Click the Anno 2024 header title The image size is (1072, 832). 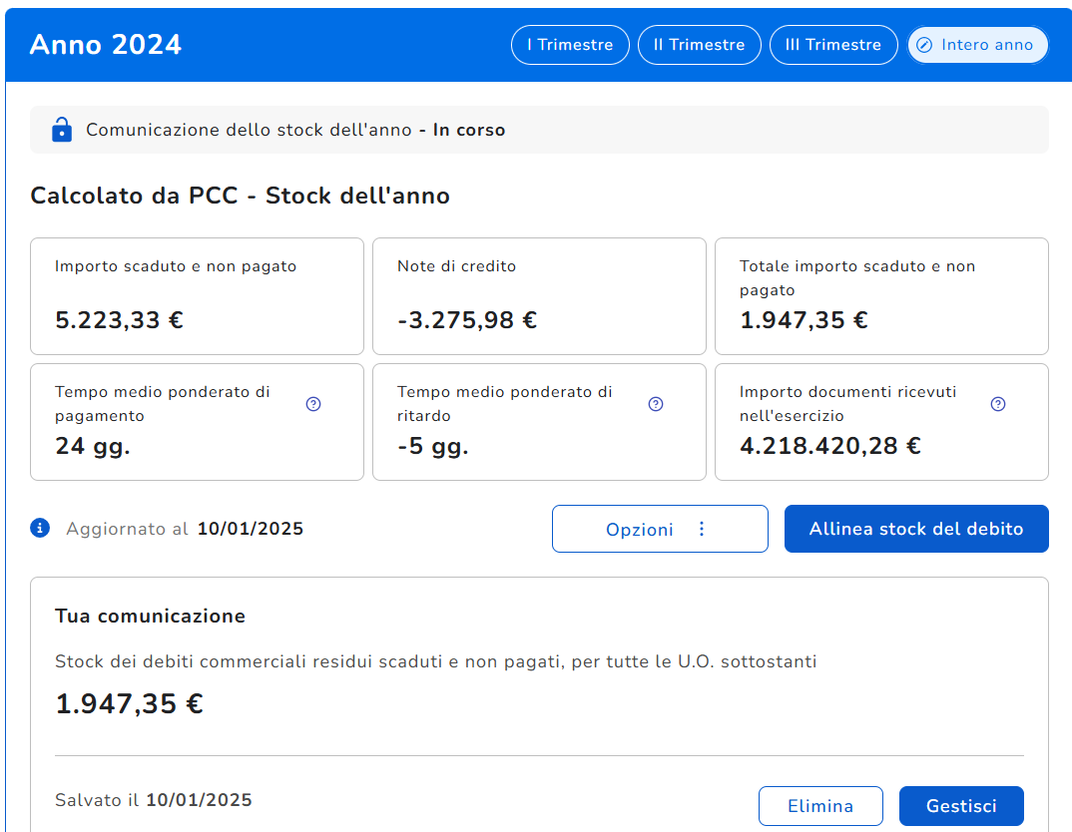pyautogui.click(x=106, y=45)
